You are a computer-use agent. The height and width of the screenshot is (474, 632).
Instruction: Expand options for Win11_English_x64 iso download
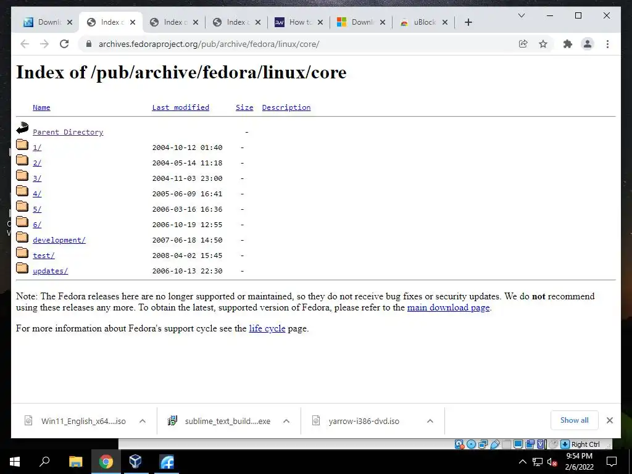[x=143, y=421]
